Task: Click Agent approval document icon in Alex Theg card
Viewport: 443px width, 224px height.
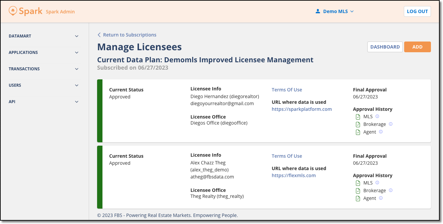Action: click(x=358, y=199)
